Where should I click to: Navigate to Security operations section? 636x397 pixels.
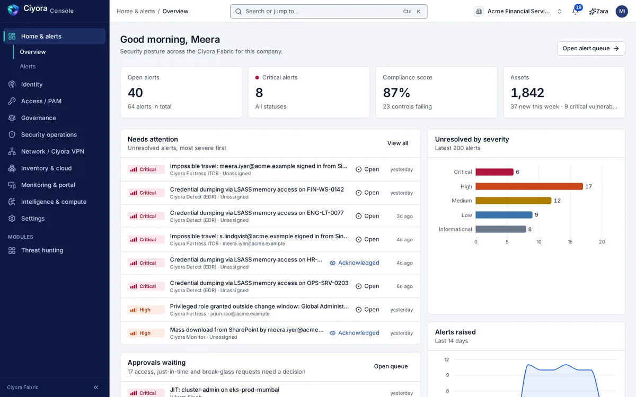pyautogui.click(x=55, y=134)
